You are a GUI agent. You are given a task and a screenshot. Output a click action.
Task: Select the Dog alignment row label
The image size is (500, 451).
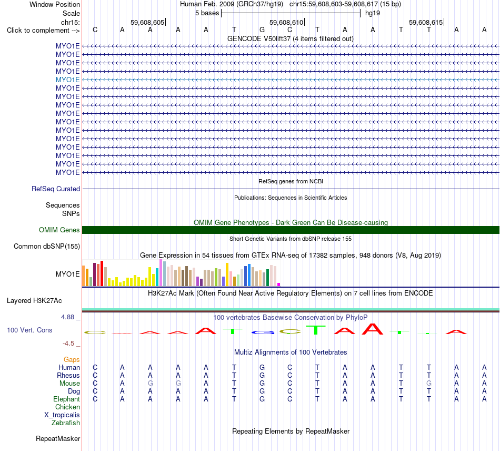[74, 391]
